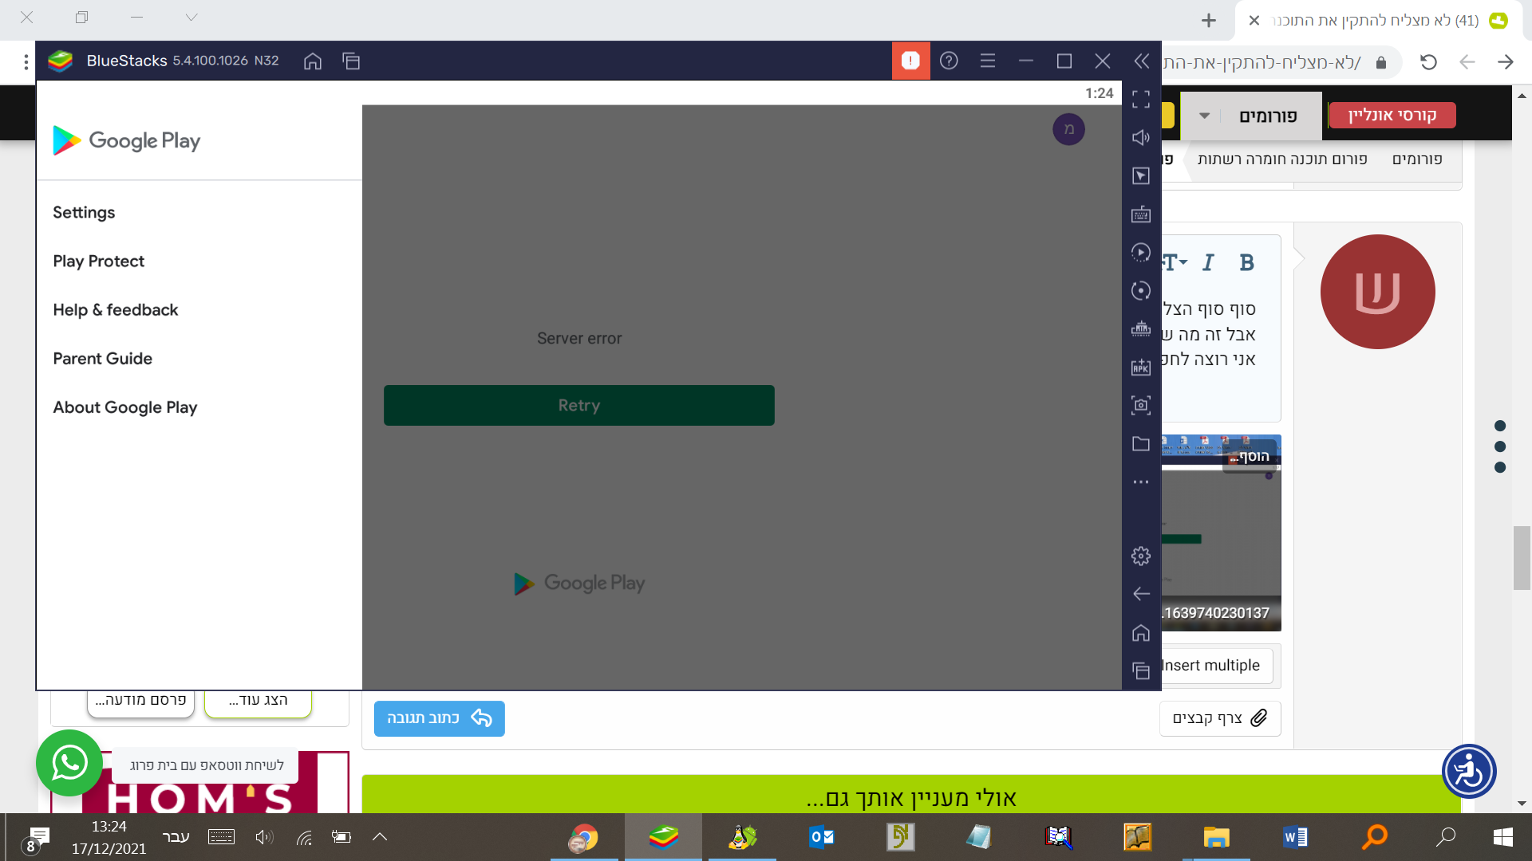Open the BlueStacks help question mark

tap(949, 61)
